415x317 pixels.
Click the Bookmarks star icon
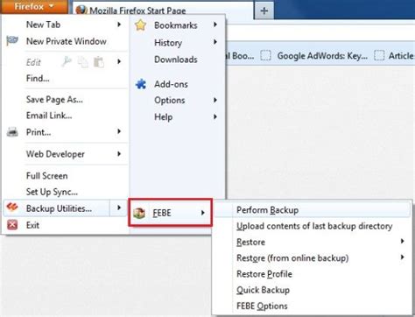point(140,25)
